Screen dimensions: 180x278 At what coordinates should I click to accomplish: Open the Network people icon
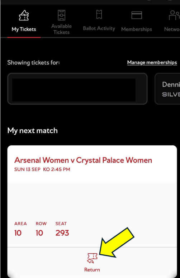174,15
